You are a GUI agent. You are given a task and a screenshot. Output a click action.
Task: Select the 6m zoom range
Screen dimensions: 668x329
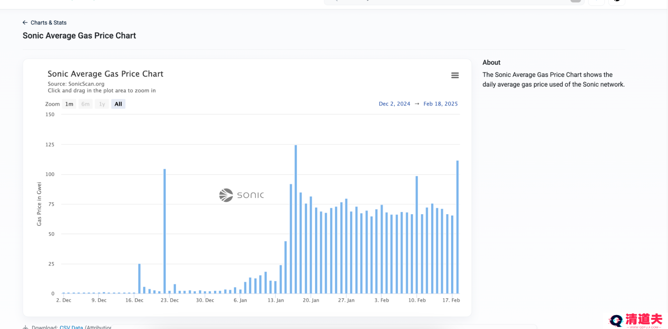coord(85,104)
